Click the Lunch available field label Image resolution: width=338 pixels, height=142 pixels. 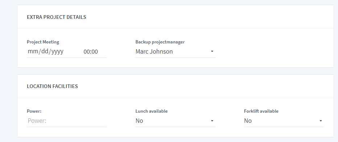(x=152, y=111)
